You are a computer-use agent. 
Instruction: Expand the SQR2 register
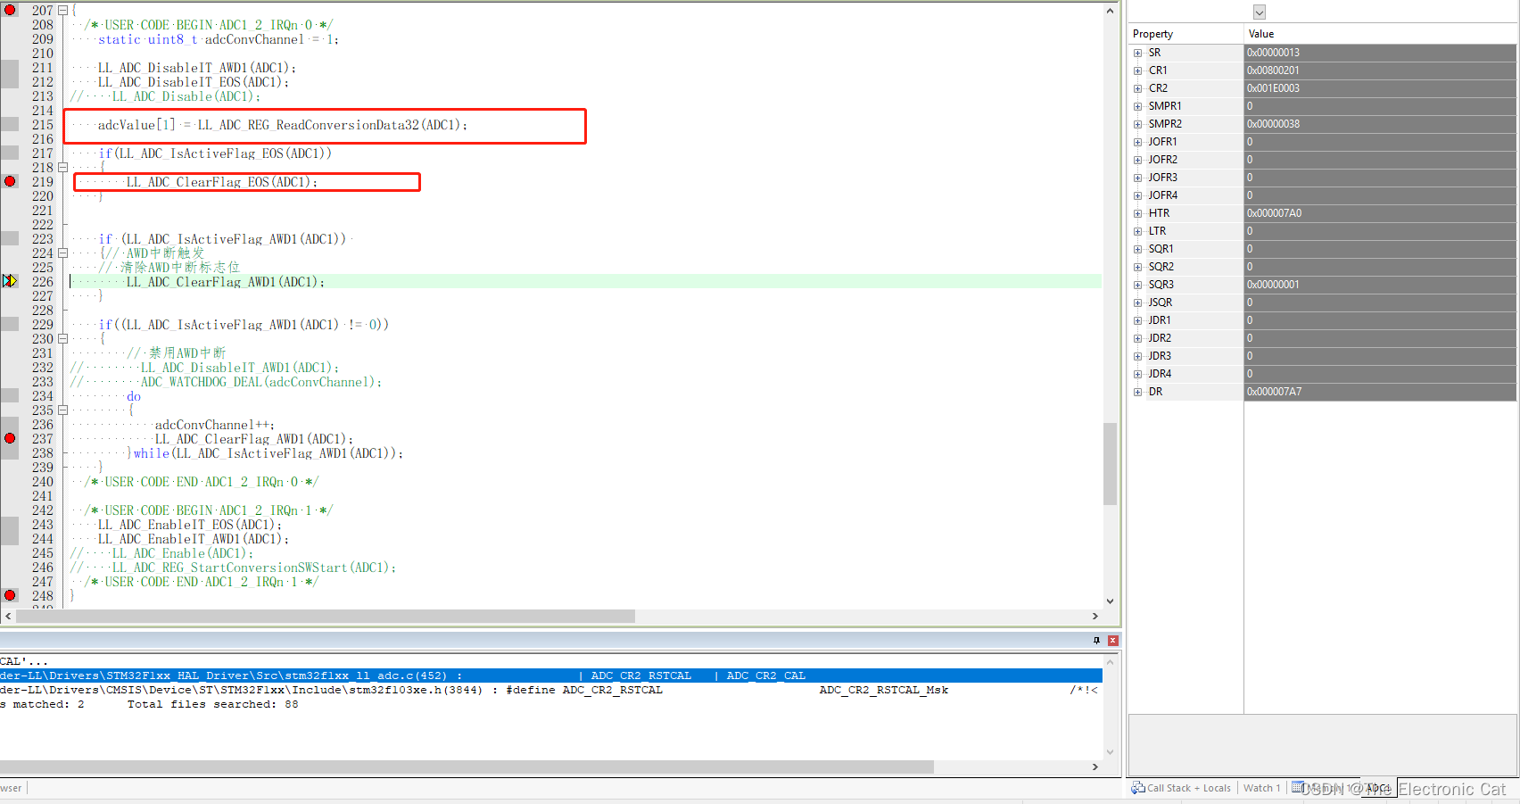coord(1137,267)
